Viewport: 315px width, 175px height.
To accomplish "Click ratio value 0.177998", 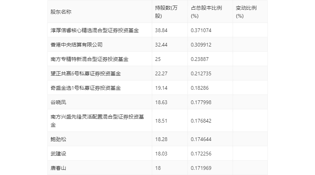I will click(201, 102).
